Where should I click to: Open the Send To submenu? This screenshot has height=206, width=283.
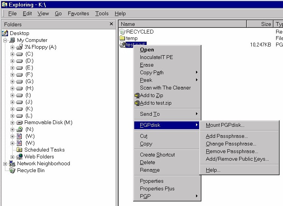tap(167, 114)
